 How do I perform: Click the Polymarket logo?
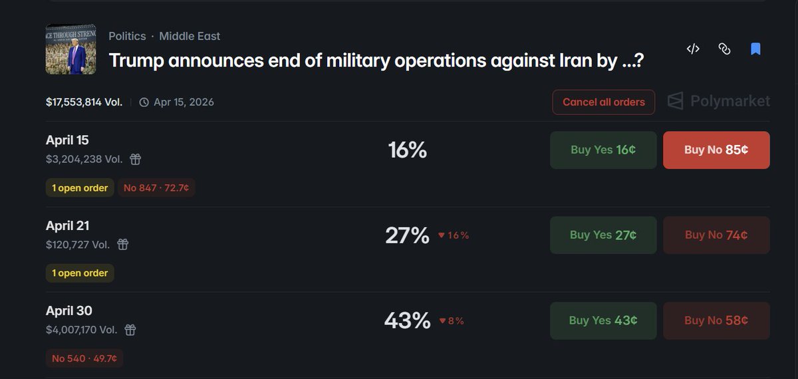point(719,101)
